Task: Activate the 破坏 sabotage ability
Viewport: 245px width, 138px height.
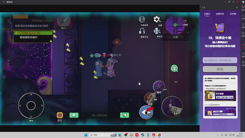Action: point(159,86)
